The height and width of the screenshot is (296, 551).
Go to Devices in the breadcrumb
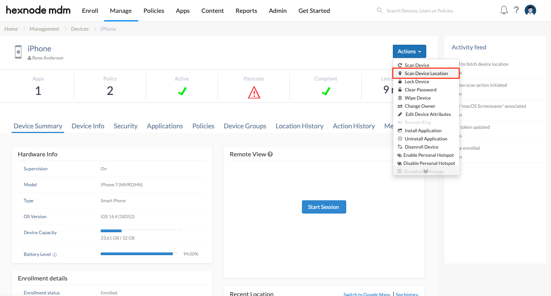tap(80, 29)
